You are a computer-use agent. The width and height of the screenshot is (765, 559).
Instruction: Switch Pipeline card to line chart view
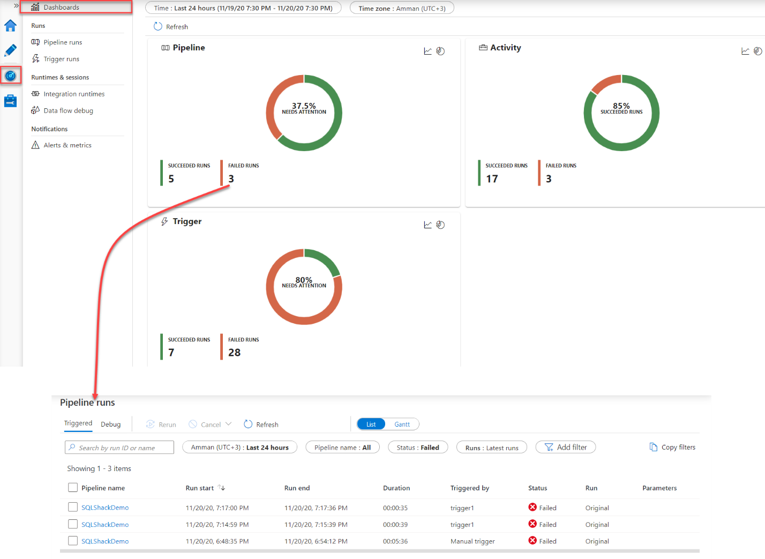(427, 51)
